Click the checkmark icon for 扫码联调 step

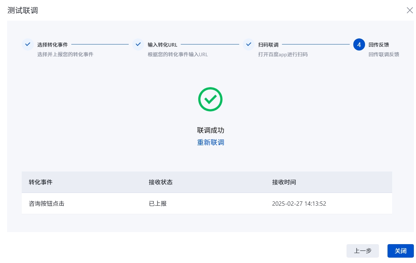pos(249,45)
